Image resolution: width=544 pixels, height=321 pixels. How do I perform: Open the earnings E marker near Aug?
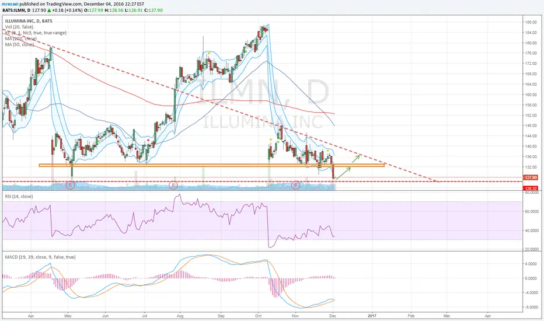(x=173, y=186)
